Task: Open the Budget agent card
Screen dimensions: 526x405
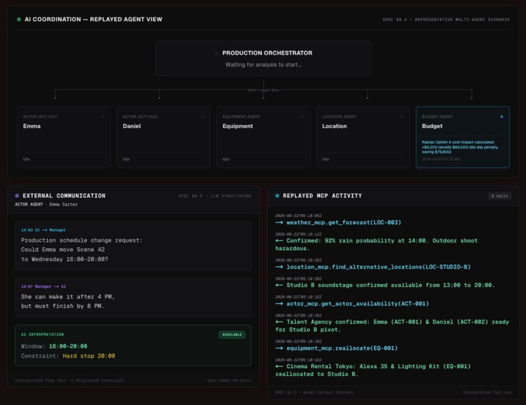Action: (x=462, y=137)
